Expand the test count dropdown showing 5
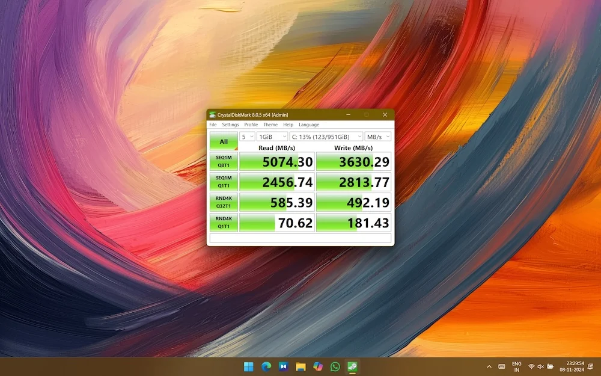Viewport: 601px width, 376px height. click(247, 137)
